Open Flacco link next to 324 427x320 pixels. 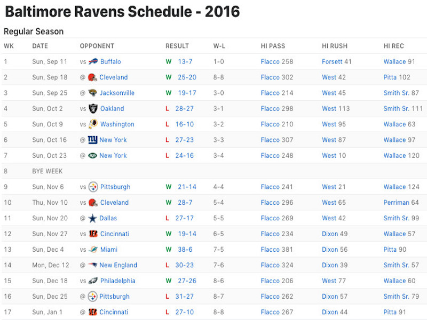click(x=270, y=265)
